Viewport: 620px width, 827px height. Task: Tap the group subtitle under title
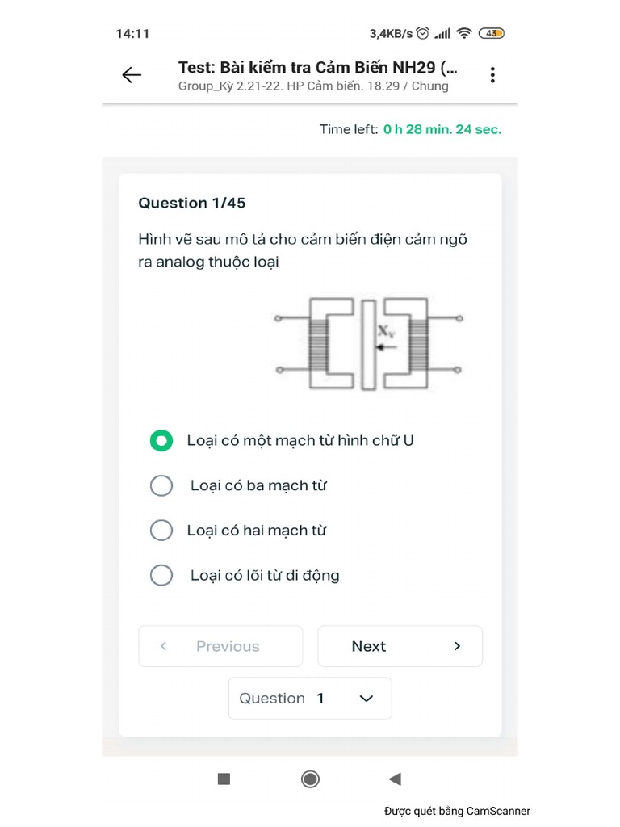(x=313, y=86)
